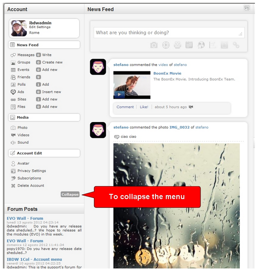Add an event with calendar icon in composer

(x=189, y=45)
